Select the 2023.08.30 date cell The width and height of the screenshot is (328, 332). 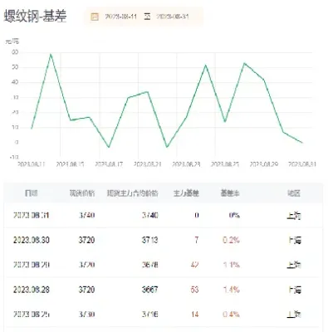click(32, 240)
